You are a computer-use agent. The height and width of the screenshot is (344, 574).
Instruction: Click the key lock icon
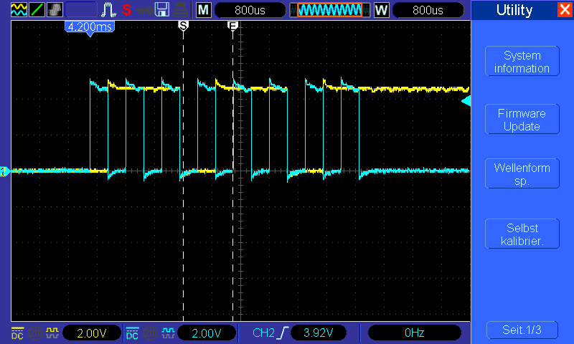pyautogui.click(x=145, y=10)
